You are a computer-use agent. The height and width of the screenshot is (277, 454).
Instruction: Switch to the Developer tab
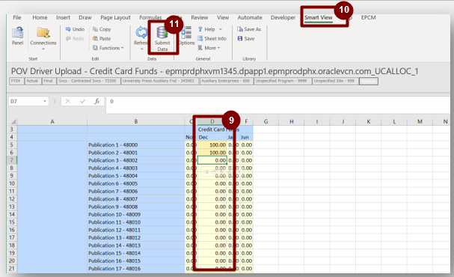283,17
